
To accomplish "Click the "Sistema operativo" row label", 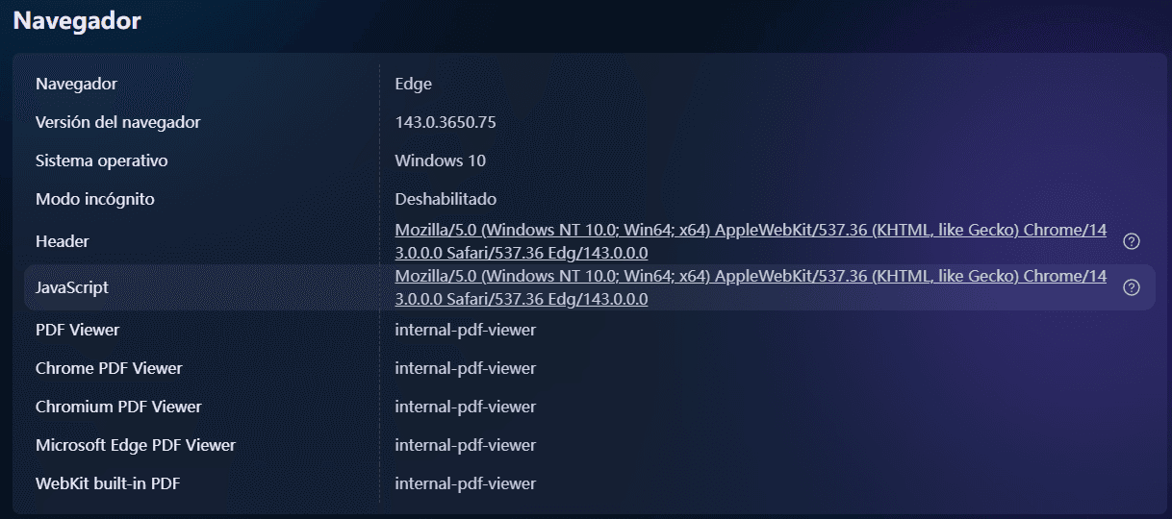I will coord(101,161).
